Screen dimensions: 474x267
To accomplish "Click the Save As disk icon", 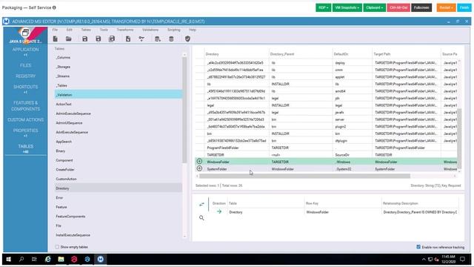I will tap(99, 39).
